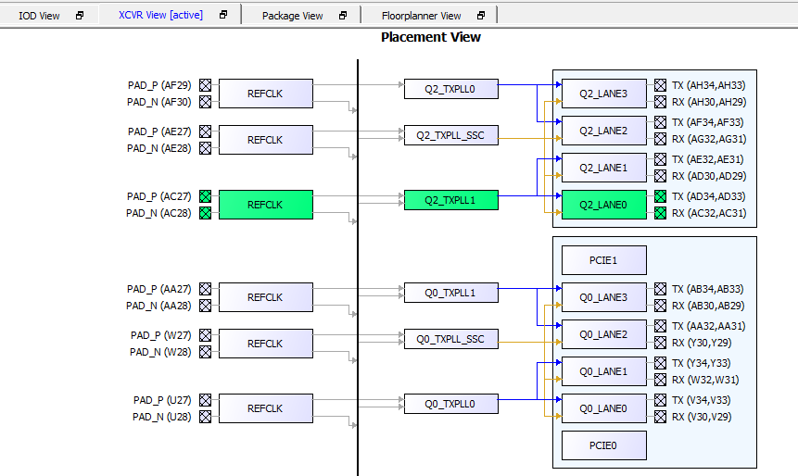Switch to the Package View tab
The width and height of the screenshot is (798, 476).
[292, 16]
